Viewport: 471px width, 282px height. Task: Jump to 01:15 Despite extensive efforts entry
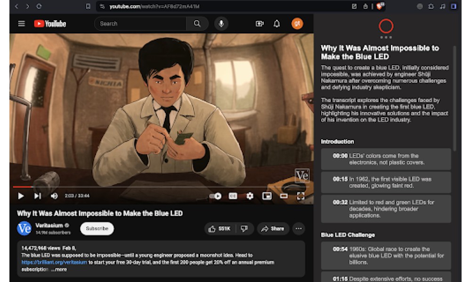pos(386,277)
